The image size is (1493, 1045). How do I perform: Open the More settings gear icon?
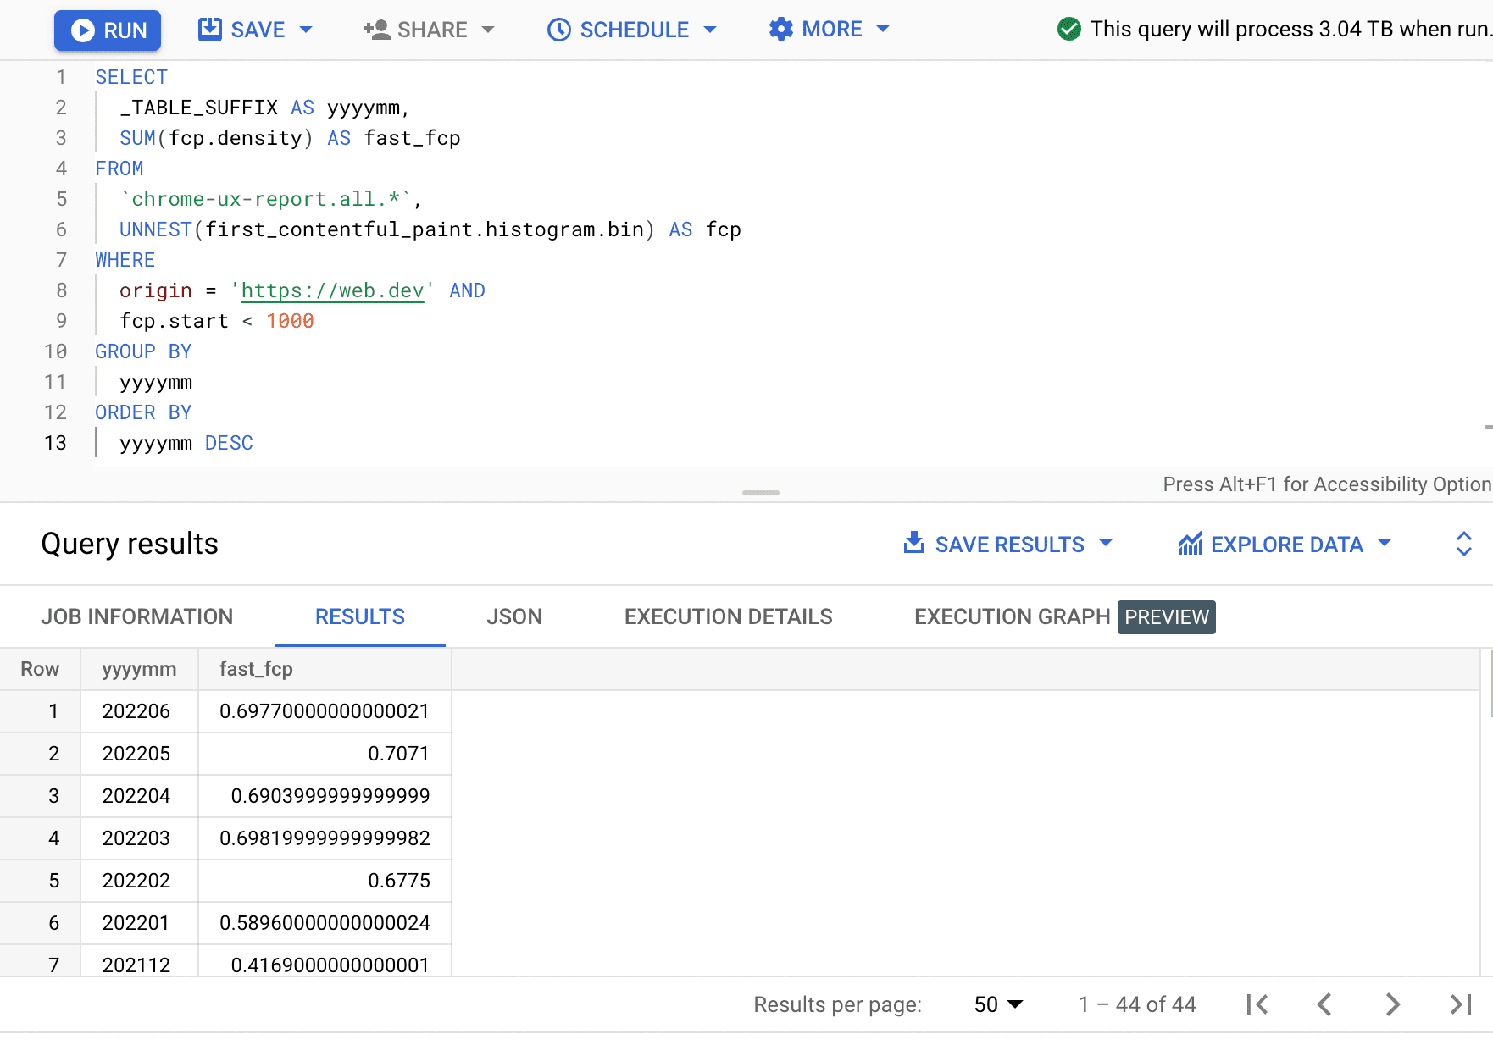780,30
